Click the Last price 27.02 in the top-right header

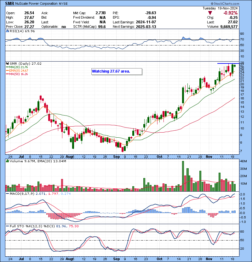click(x=233, y=22)
